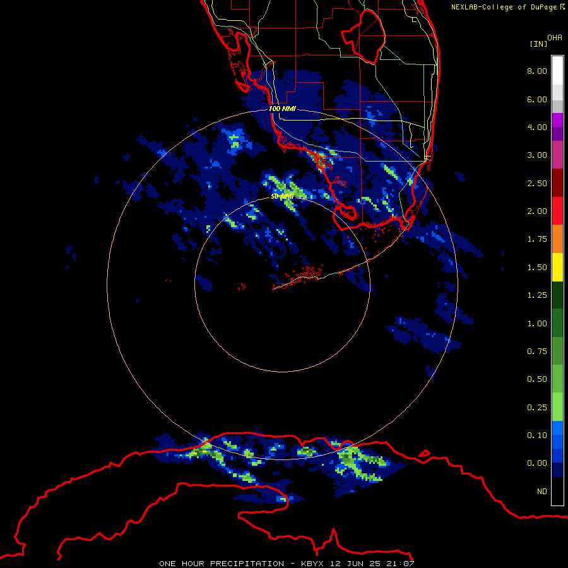Click the 1.75 legend value

pos(537,239)
